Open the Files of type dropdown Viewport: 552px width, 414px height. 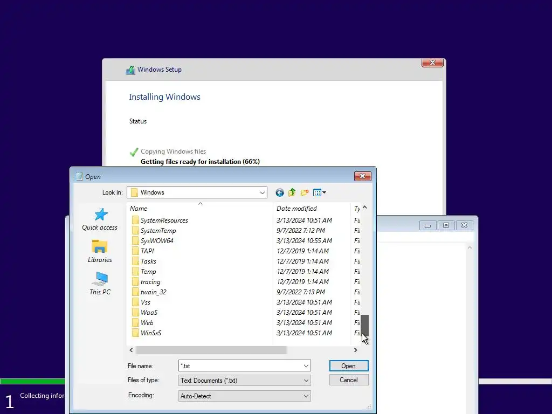coord(306,381)
